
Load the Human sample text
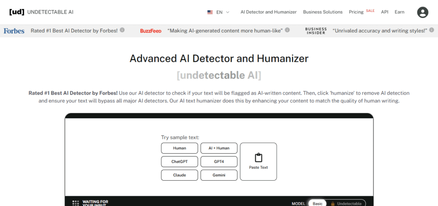tap(179, 148)
